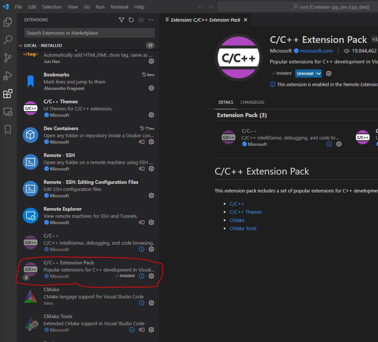Image resolution: width=378 pixels, height=342 pixels.
Task: Filter extensions with the funnel icon
Action: (x=122, y=20)
